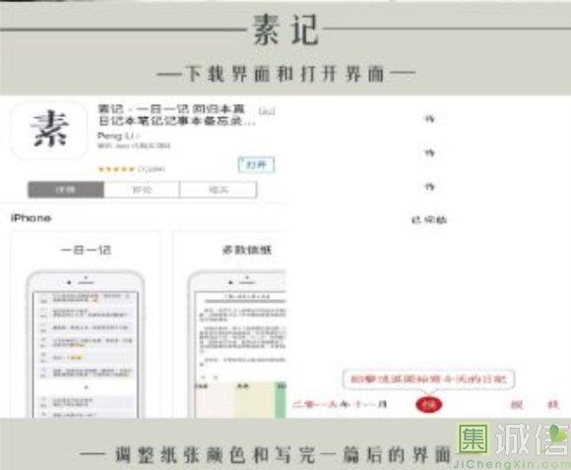Click the green 集 logo square
Screen dimensions: 571x470
click(473, 439)
